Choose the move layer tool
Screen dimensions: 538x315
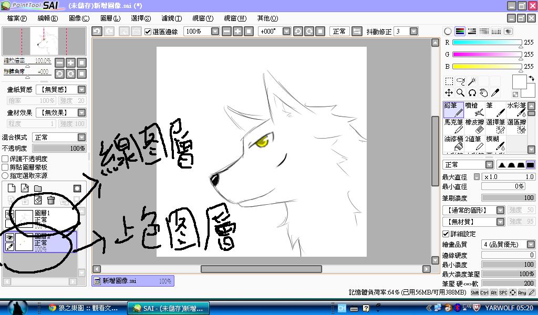pos(449,93)
